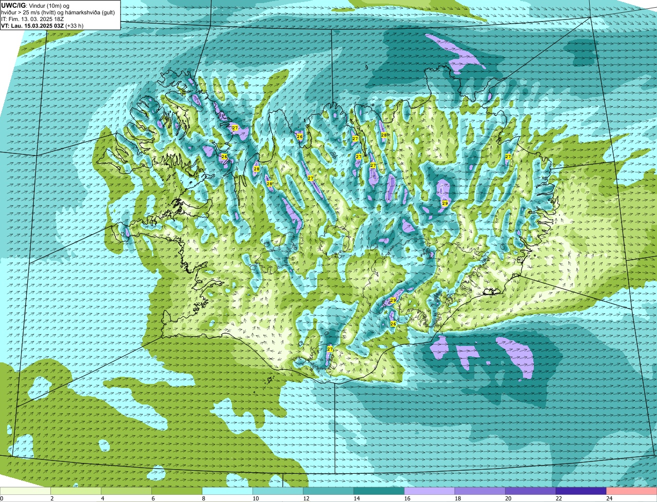657x502 pixels.
Task: Click the pink legend swatch above 24 m/s
Action: coord(632,491)
